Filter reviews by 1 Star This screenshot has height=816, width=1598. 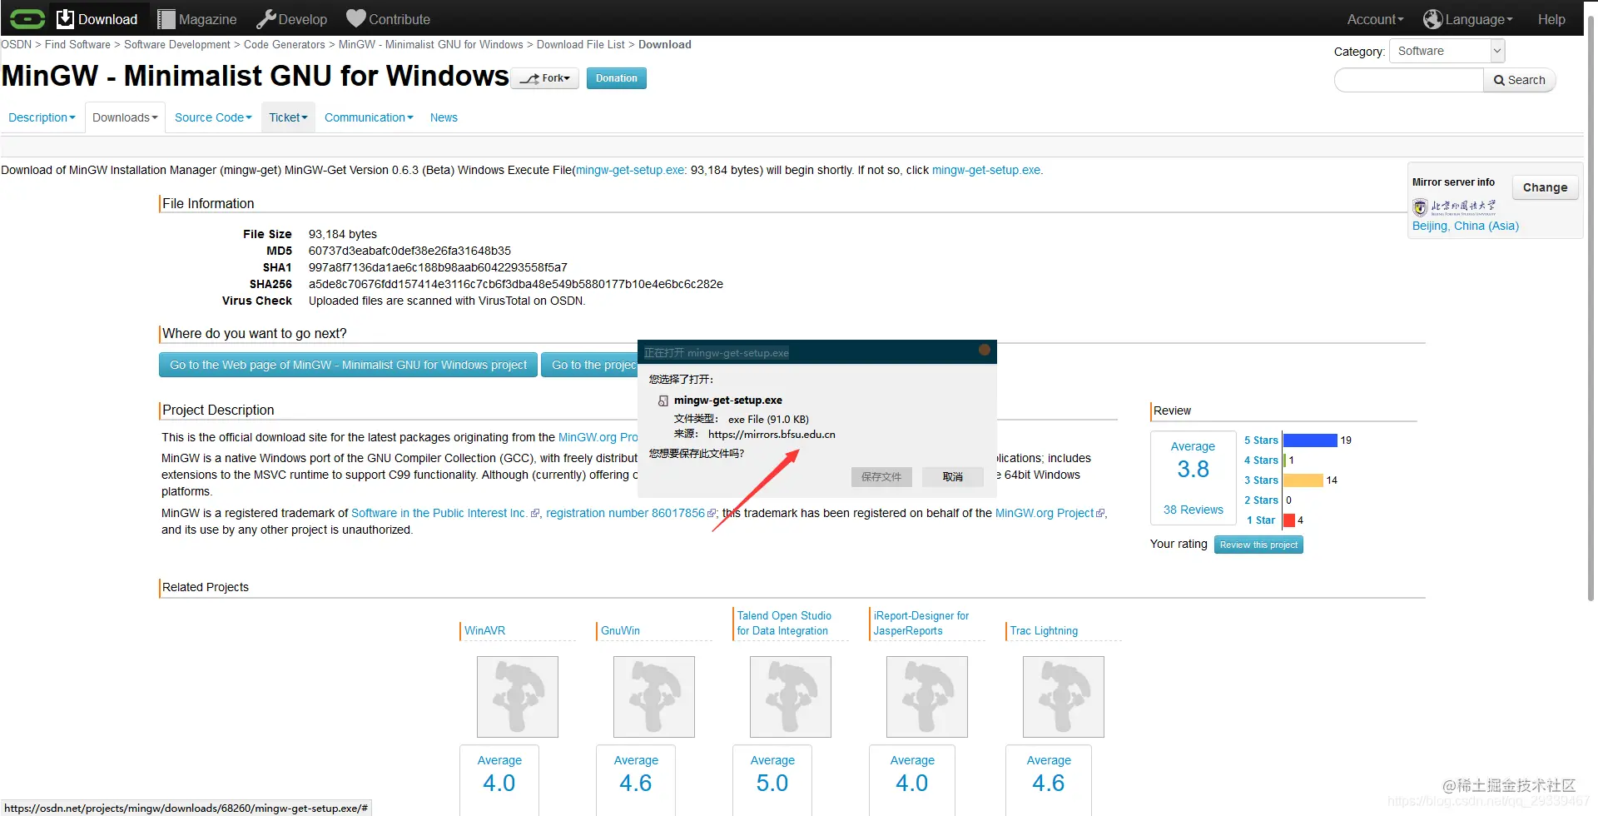1261,520
